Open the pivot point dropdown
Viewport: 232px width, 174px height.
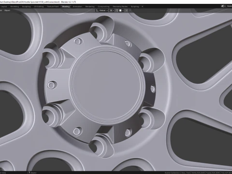point(112,11)
